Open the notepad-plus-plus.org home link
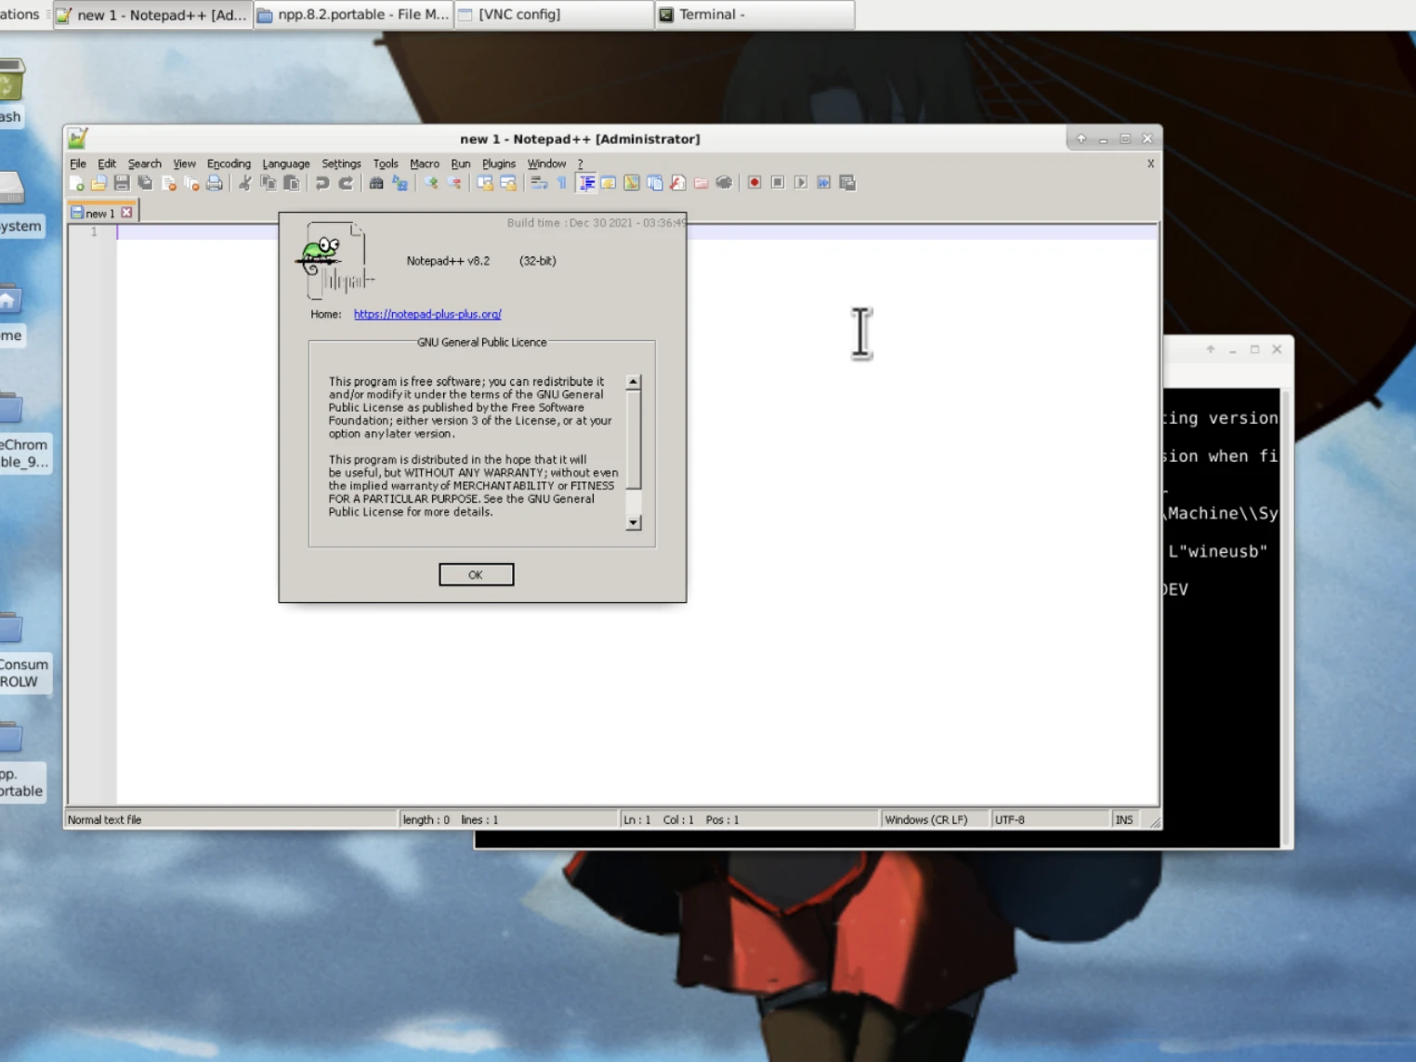This screenshot has width=1416, height=1062. click(x=427, y=314)
